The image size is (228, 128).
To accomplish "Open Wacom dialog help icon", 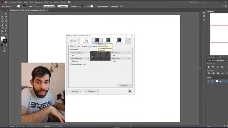I will click(130, 91).
